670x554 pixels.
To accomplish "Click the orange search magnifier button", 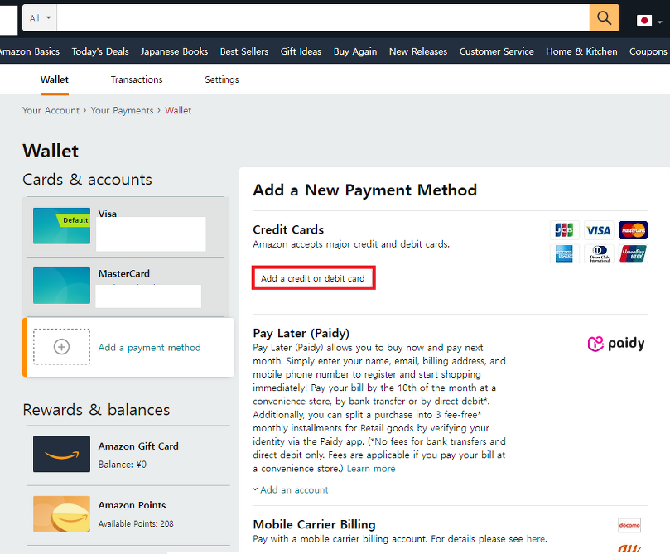I will [605, 18].
